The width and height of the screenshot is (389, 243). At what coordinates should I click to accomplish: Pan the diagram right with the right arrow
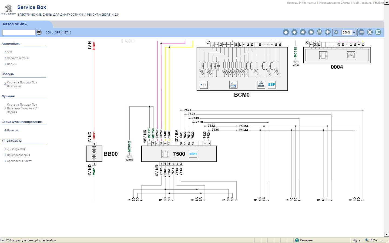311,32
